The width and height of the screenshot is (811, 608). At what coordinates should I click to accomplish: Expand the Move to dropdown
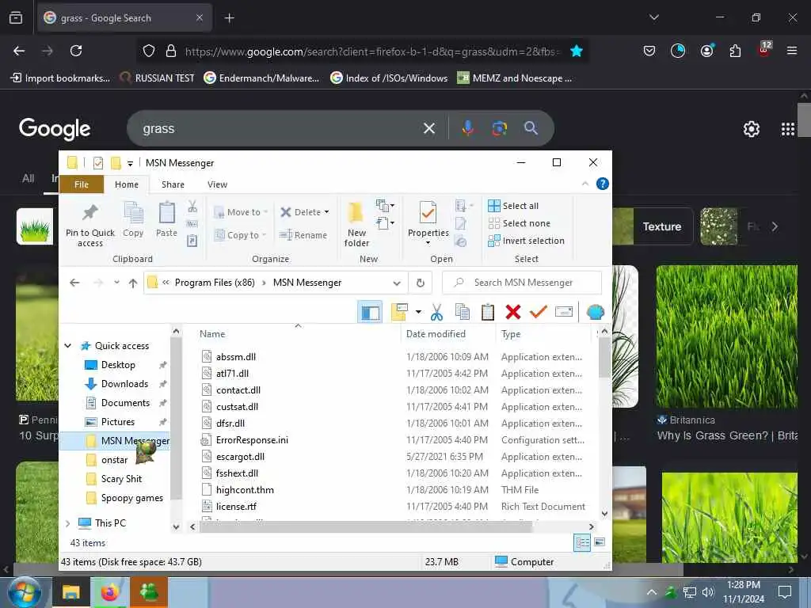(x=265, y=212)
